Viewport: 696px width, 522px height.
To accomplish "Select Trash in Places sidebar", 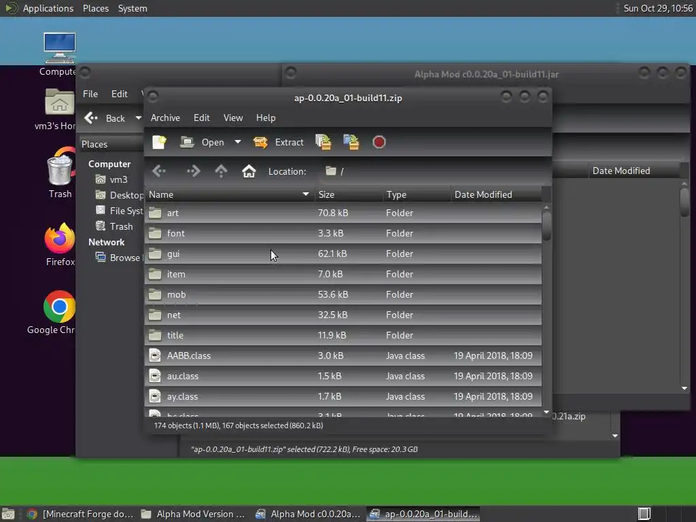I will (x=114, y=226).
